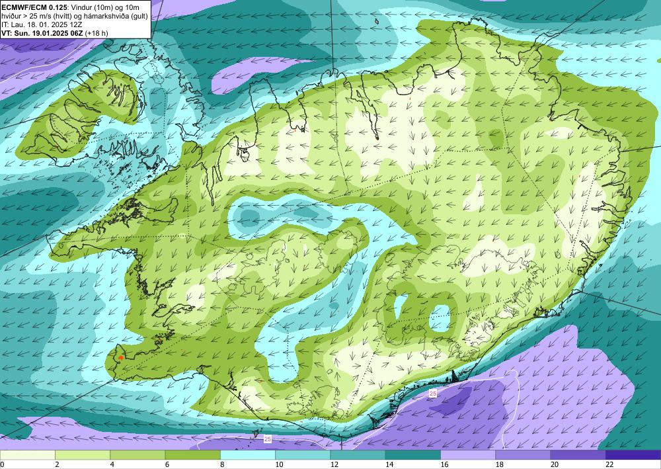The width and height of the screenshot is (661, 469).
Task: Click the "ECMWF/ECM 0.125" model title text
Action: (x=34, y=7)
